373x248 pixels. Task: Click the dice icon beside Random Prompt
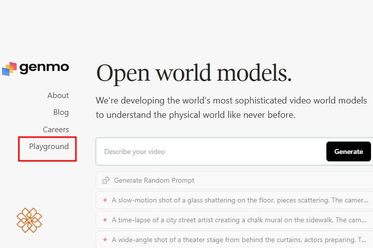click(x=106, y=180)
